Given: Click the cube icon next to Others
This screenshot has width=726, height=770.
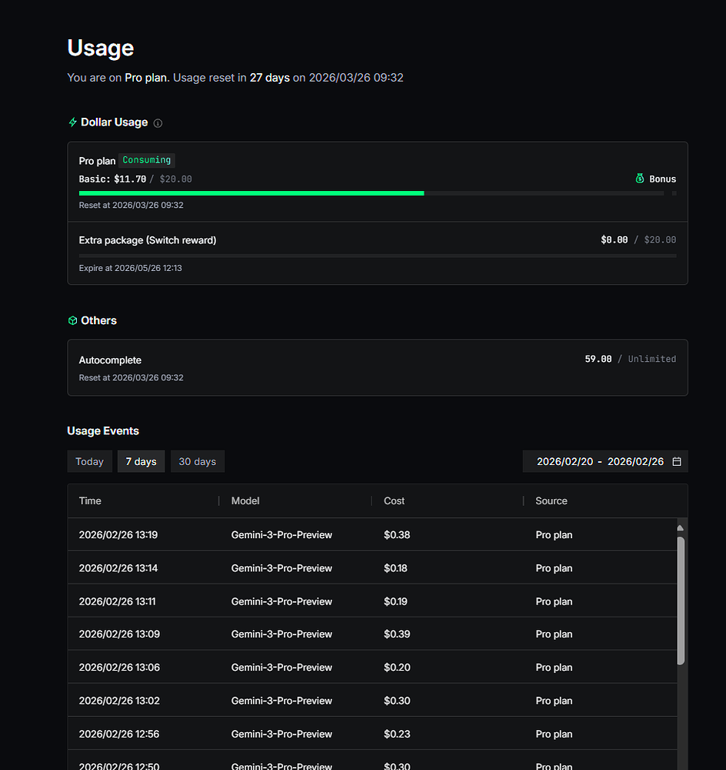Looking at the screenshot, I should click(72, 320).
